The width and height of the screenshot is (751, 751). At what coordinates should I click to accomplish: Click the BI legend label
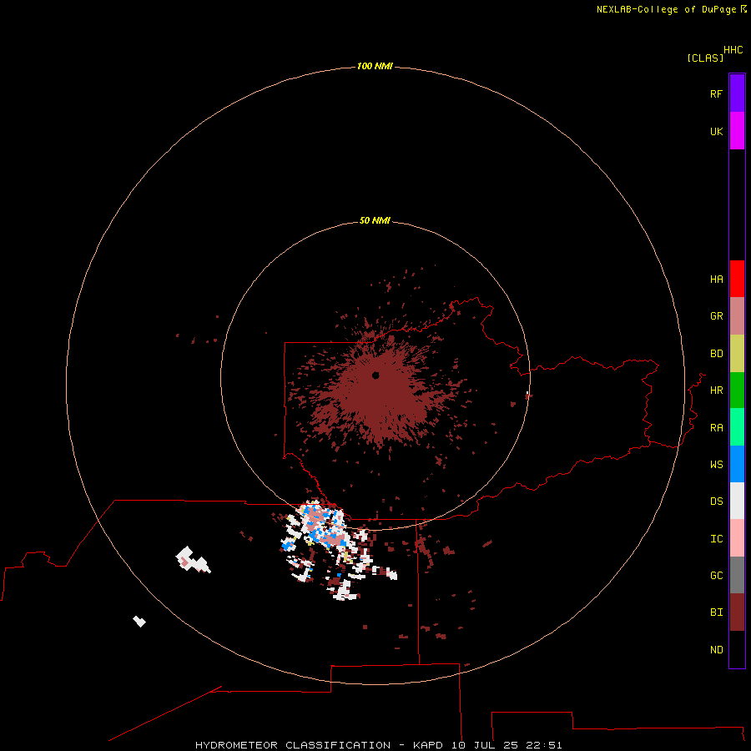pos(716,612)
